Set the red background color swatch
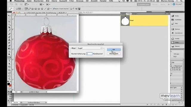Viewport: 191px width, 107px height. coord(10,86)
